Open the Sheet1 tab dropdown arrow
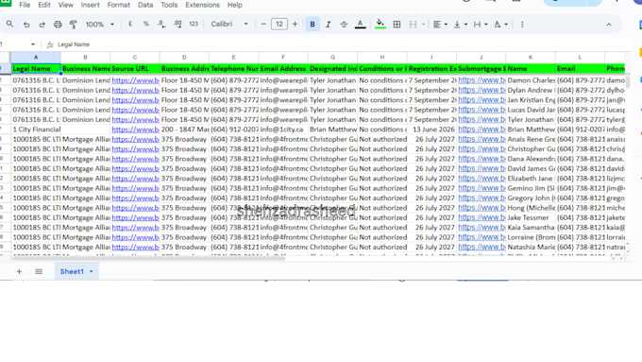The image size is (642, 362). coord(92,271)
